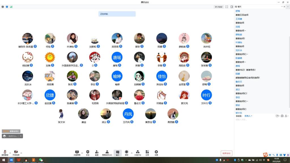Expand the video options arrow beside camera
The image size is (290, 163).
(21, 153)
